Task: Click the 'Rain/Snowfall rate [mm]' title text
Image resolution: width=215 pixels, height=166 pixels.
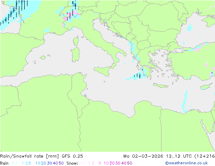Action: click(30, 156)
